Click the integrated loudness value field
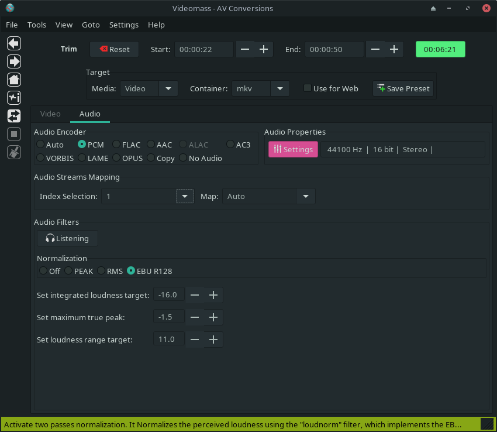Viewport: 497px width, 432px height. tap(169, 295)
